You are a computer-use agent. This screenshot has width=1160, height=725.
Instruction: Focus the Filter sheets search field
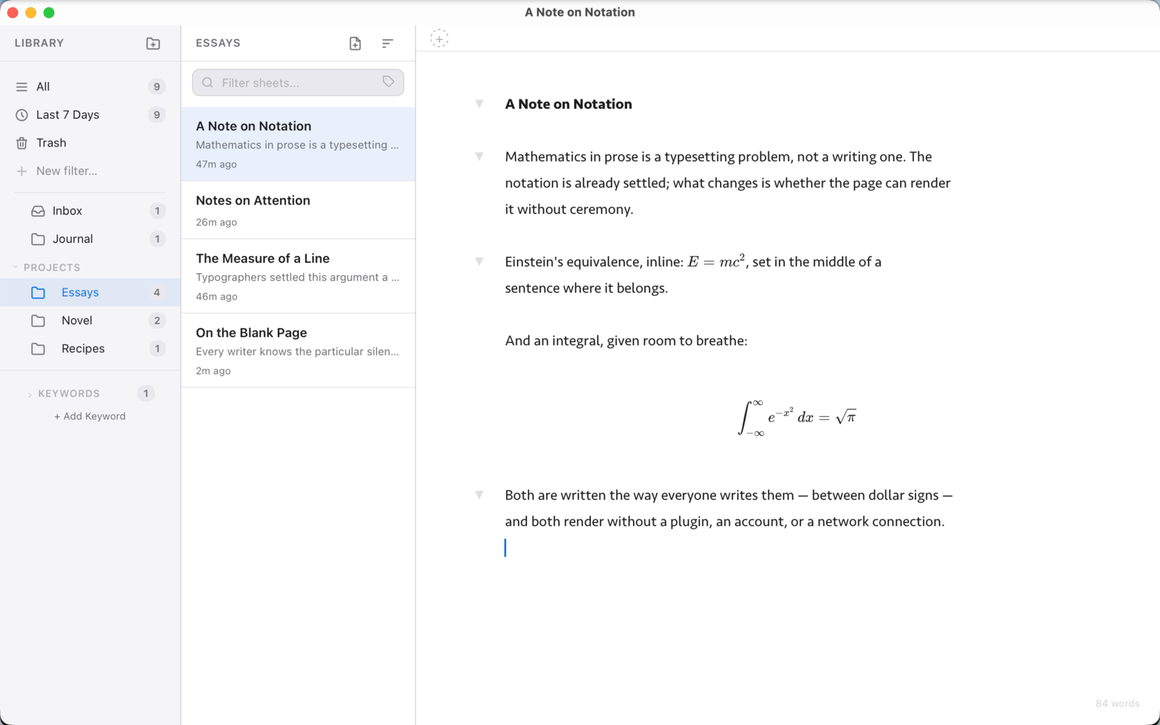pyautogui.click(x=298, y=83)
